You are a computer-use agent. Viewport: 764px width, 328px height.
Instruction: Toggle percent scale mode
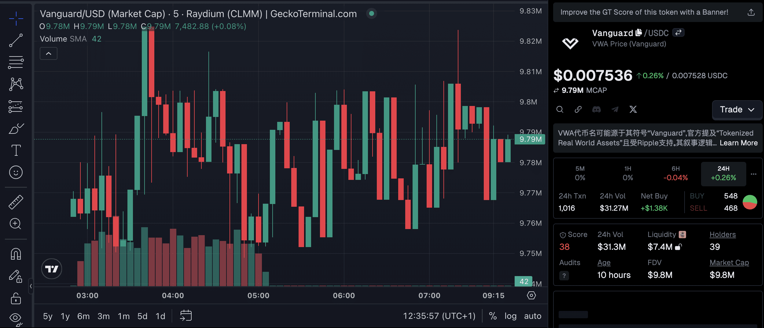tap(493, 316)
